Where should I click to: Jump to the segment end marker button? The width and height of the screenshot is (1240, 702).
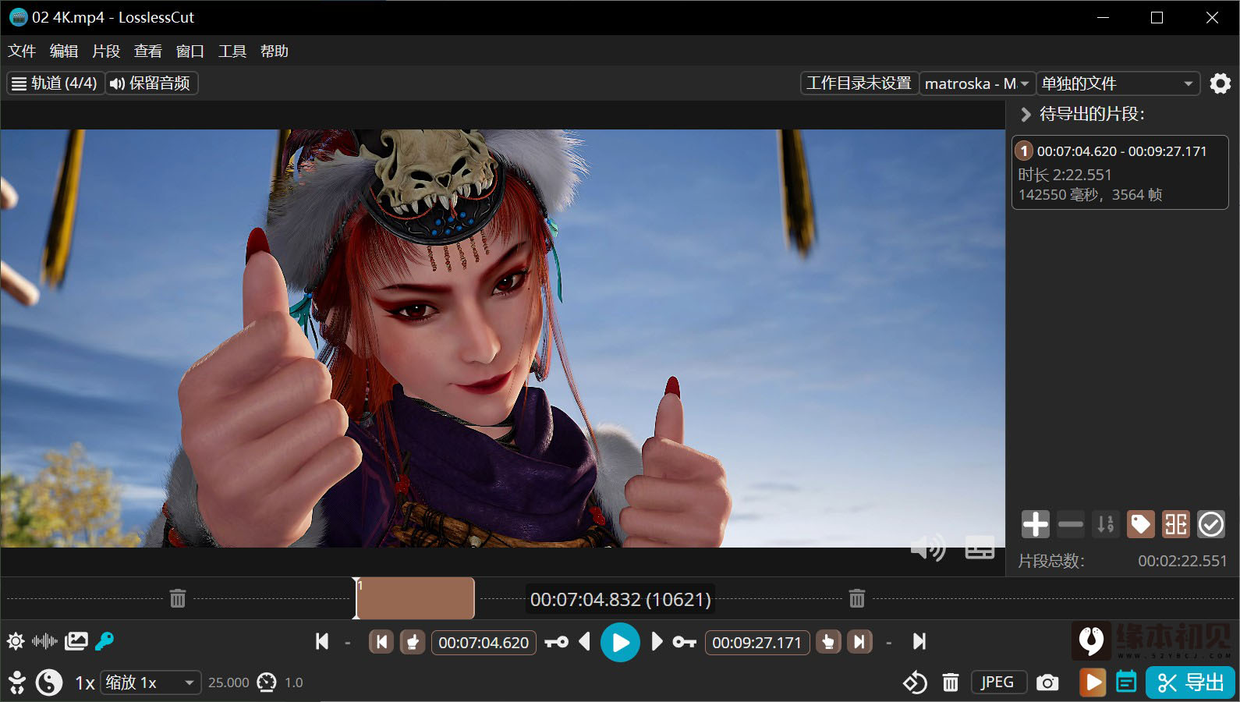859,642
